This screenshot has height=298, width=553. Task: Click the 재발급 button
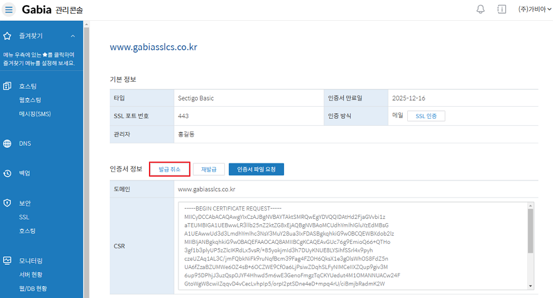tap(209, 169)
